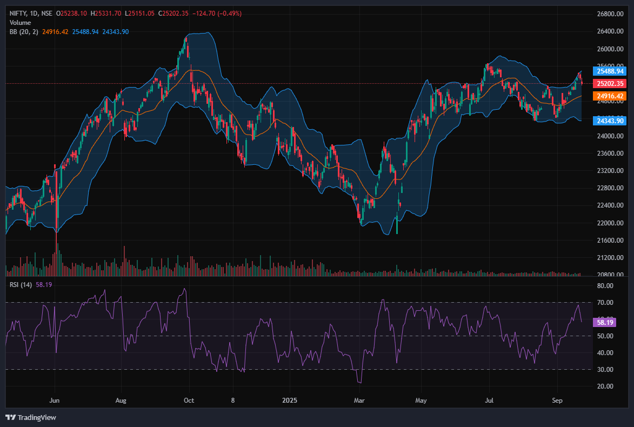
Task: Click the purple 58.19 RSI axis label
Action: (x=604, y=322)
